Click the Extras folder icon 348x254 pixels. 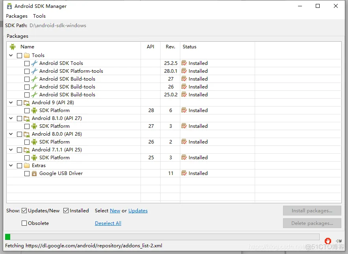[x=27, y=166]
